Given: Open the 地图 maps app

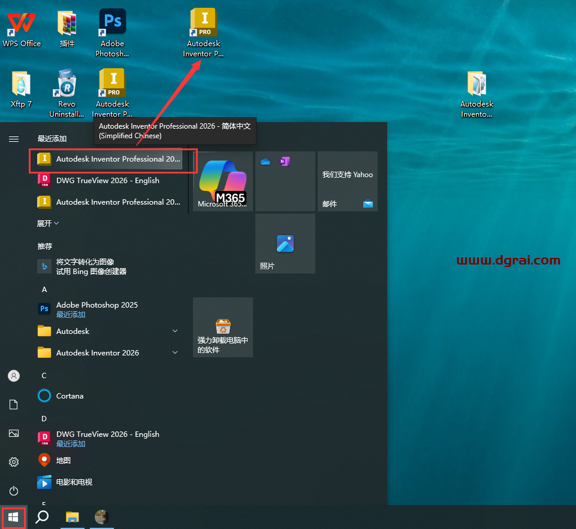Looking at the screenshot, I should 109,460.
